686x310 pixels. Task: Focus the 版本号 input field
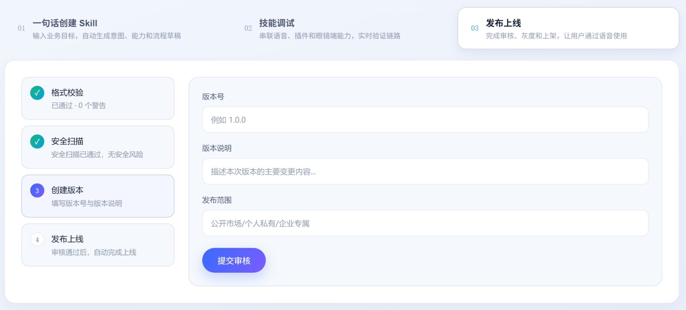(425, 120)
